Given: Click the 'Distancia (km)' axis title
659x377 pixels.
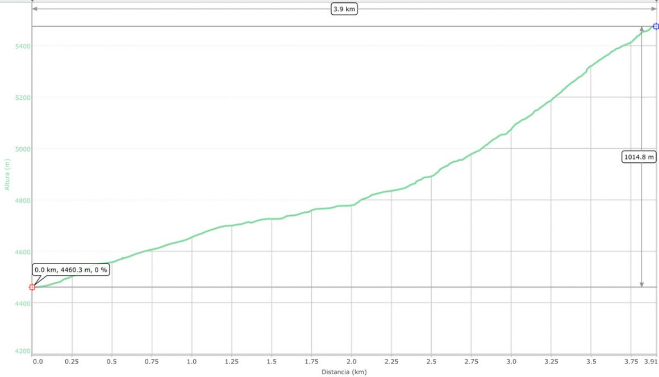Looking at the screenshot, I should [x=344, y=371].
